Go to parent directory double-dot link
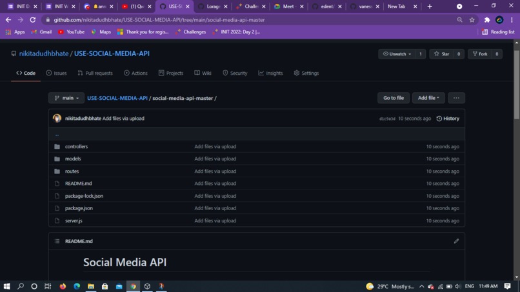 click(x=57, y=134)
